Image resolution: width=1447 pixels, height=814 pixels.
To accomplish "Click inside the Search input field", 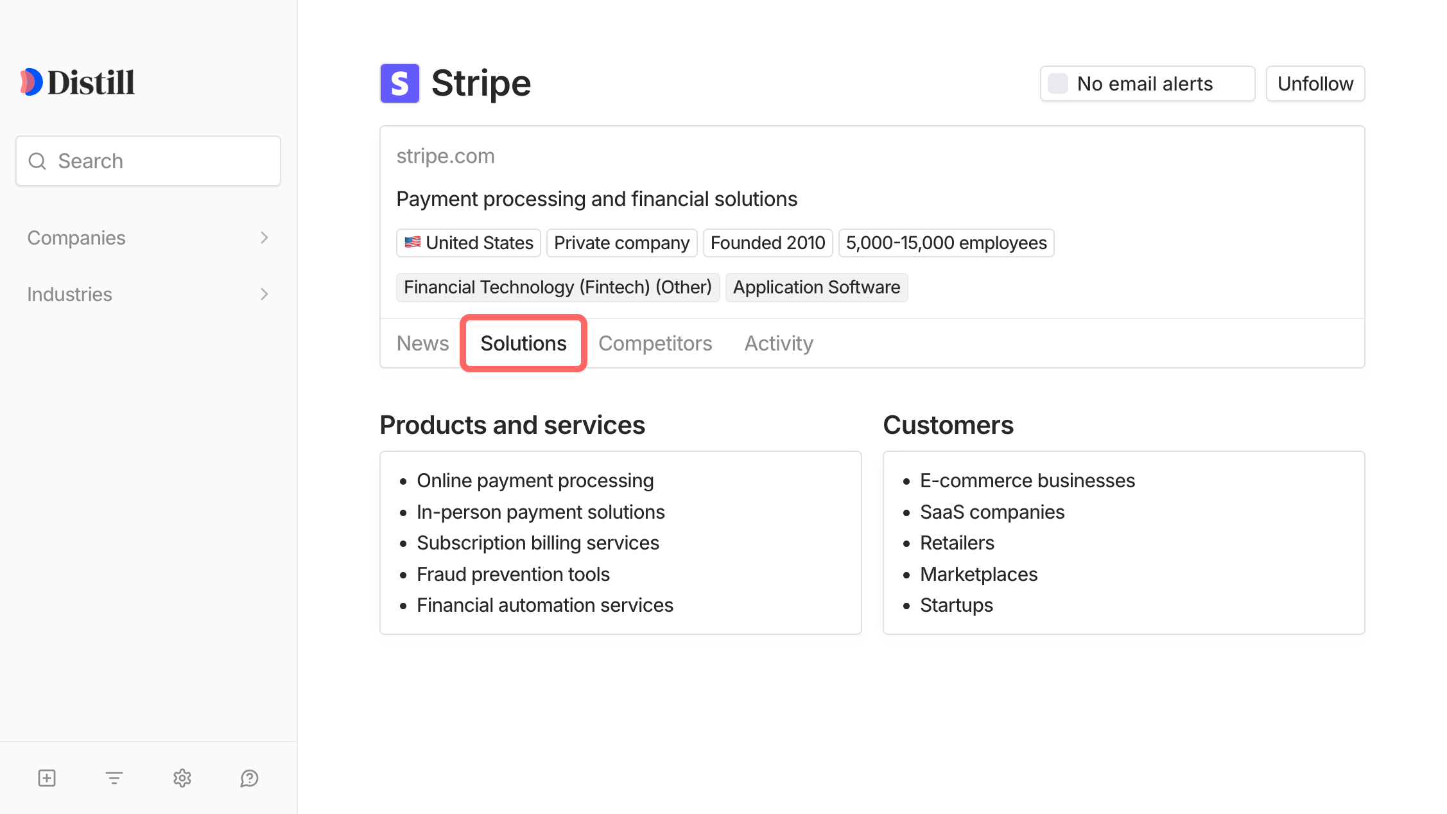I will [148, 160].
